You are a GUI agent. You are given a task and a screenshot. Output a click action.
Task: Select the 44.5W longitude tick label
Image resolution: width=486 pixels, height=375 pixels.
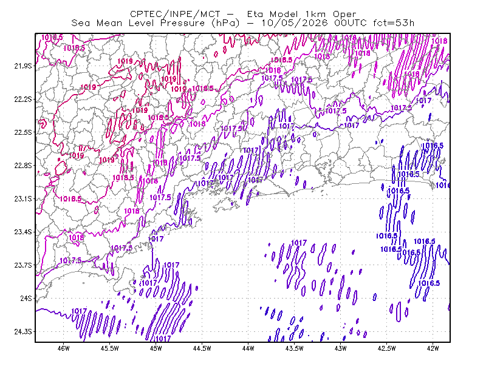pos(202,348)
